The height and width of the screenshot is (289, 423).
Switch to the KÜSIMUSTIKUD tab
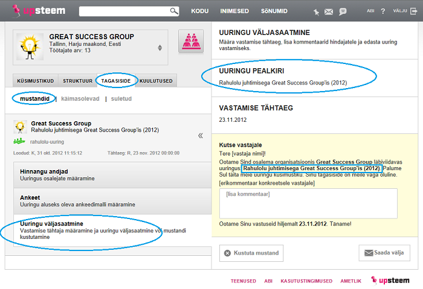35,81
